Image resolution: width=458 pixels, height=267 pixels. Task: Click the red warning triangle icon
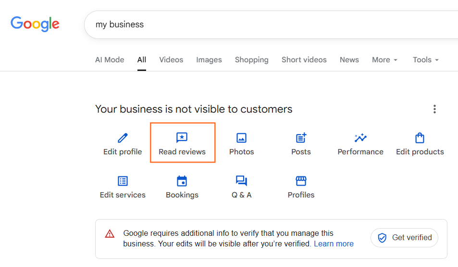pos(110,234)
